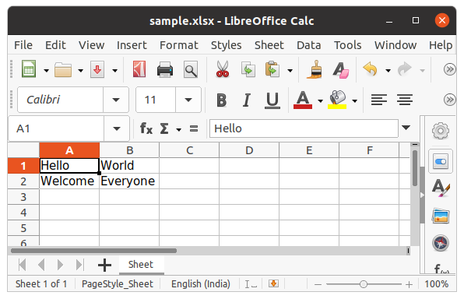This screenshot has height=299, width=464.
Task: Open the font size dropdown
Action: (188, 100)
